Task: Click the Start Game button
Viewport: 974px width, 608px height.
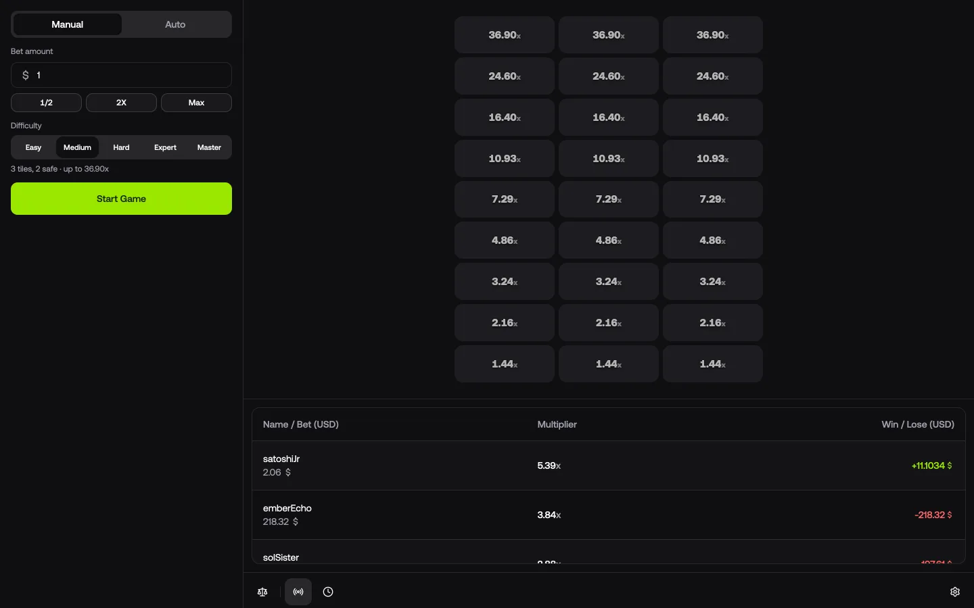Action: 121,199
